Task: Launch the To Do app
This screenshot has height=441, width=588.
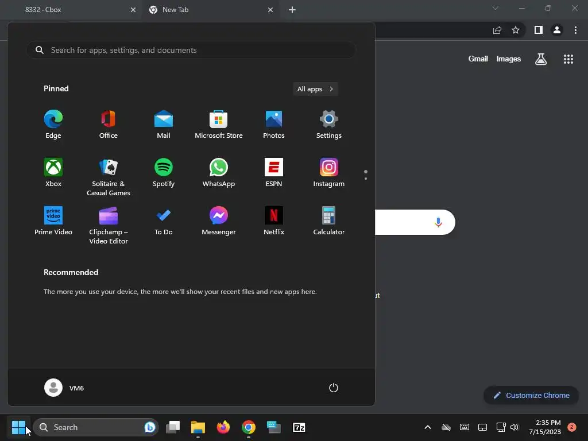Action: coord(164,221)
